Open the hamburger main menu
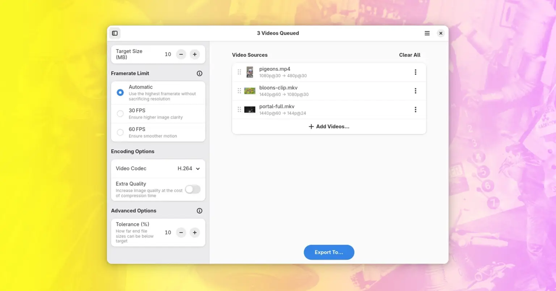The image size is (556, 291). pos(427,33)
